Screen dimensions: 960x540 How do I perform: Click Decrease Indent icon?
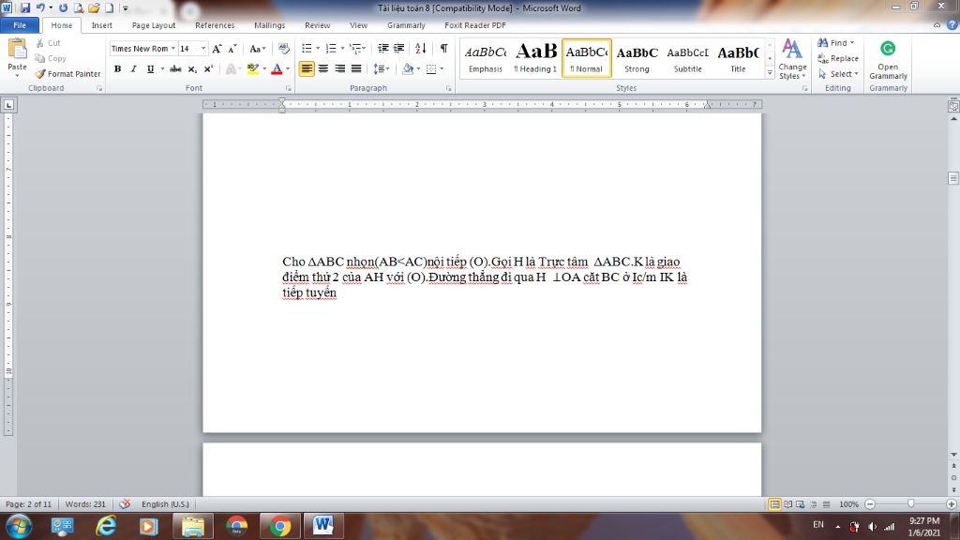382,49
